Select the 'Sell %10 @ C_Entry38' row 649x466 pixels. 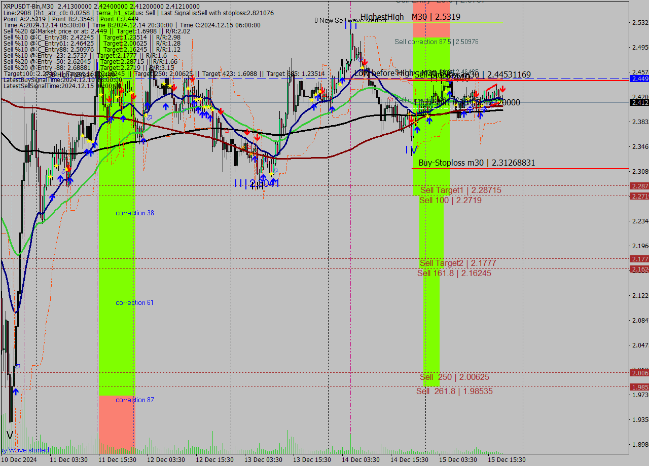click(x=92, y=37)
